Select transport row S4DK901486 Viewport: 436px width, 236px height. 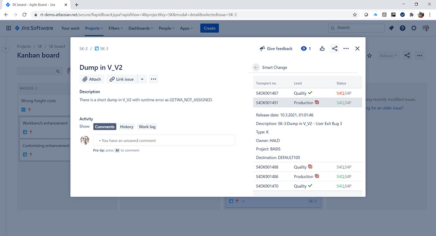(307, 176)
